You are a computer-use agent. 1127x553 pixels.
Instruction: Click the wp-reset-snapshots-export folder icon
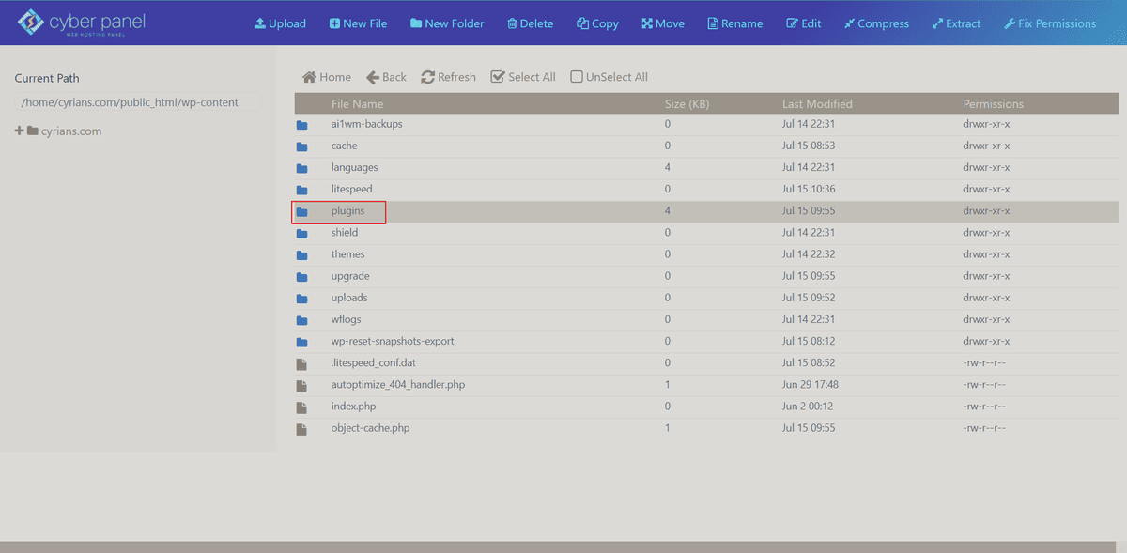click(x=301, y=342)
